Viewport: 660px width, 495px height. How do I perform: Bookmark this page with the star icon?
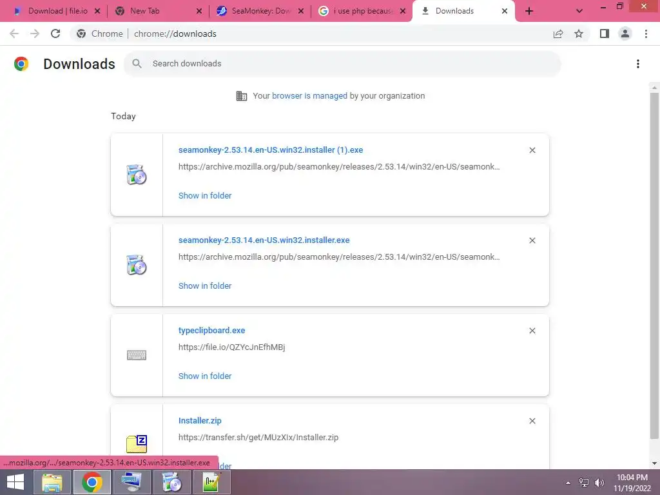(579, 34)
